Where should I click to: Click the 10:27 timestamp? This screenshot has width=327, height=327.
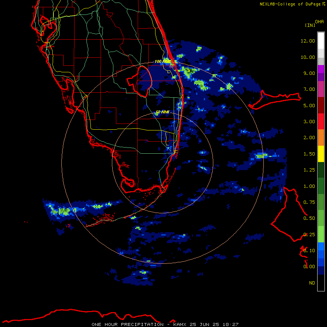(230, 324)
